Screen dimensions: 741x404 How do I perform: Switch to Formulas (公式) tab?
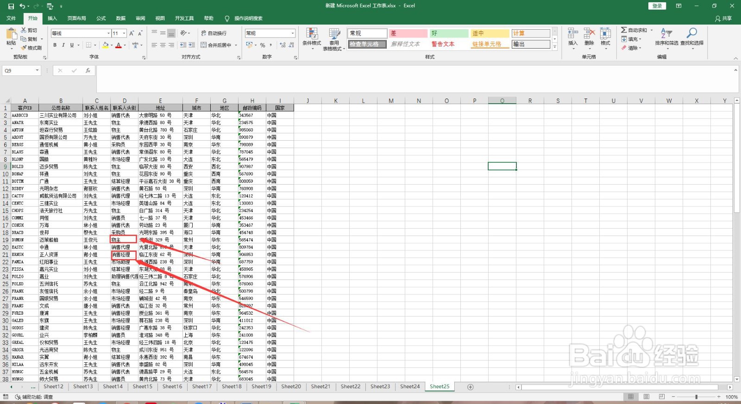(101, 19)
